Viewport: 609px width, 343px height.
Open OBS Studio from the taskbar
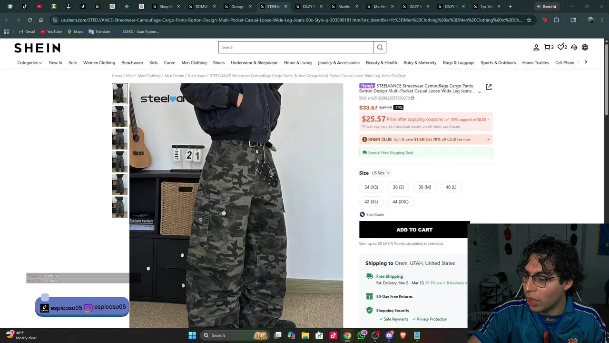pyautogui.click(x=375, y=335)
